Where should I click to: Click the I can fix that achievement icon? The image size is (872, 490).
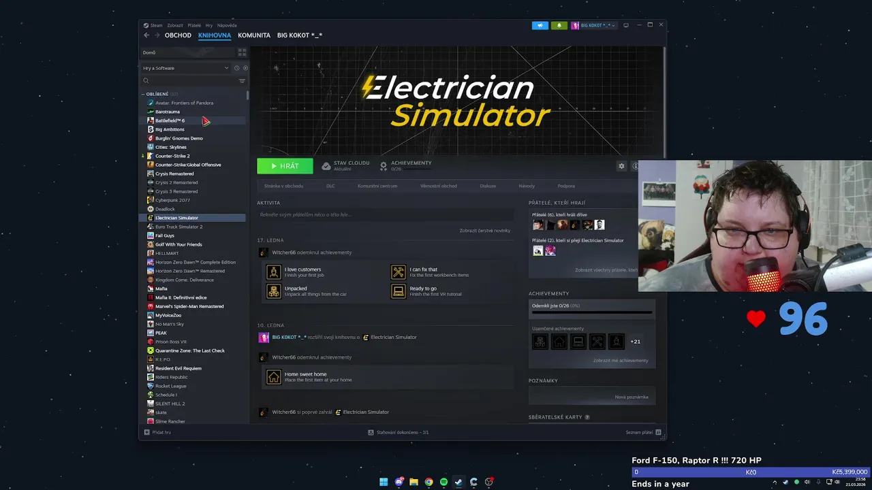tap(399, 272)
